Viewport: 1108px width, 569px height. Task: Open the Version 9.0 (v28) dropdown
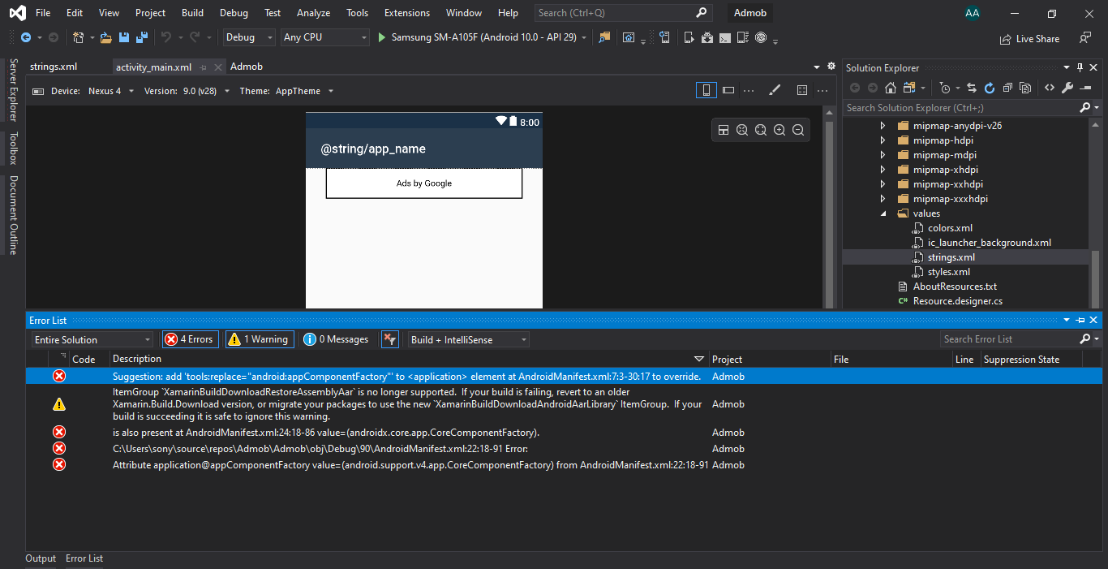tap(206, 91)
